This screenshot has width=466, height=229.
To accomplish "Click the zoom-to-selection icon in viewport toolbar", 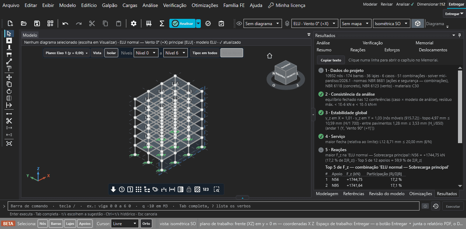I will point(217,189).
